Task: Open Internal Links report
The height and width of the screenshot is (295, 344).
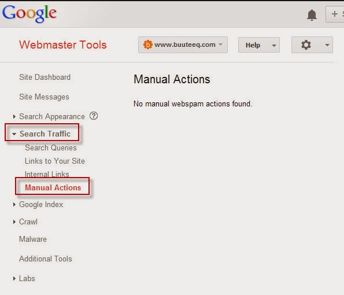Action: click(x=47, y=174)
